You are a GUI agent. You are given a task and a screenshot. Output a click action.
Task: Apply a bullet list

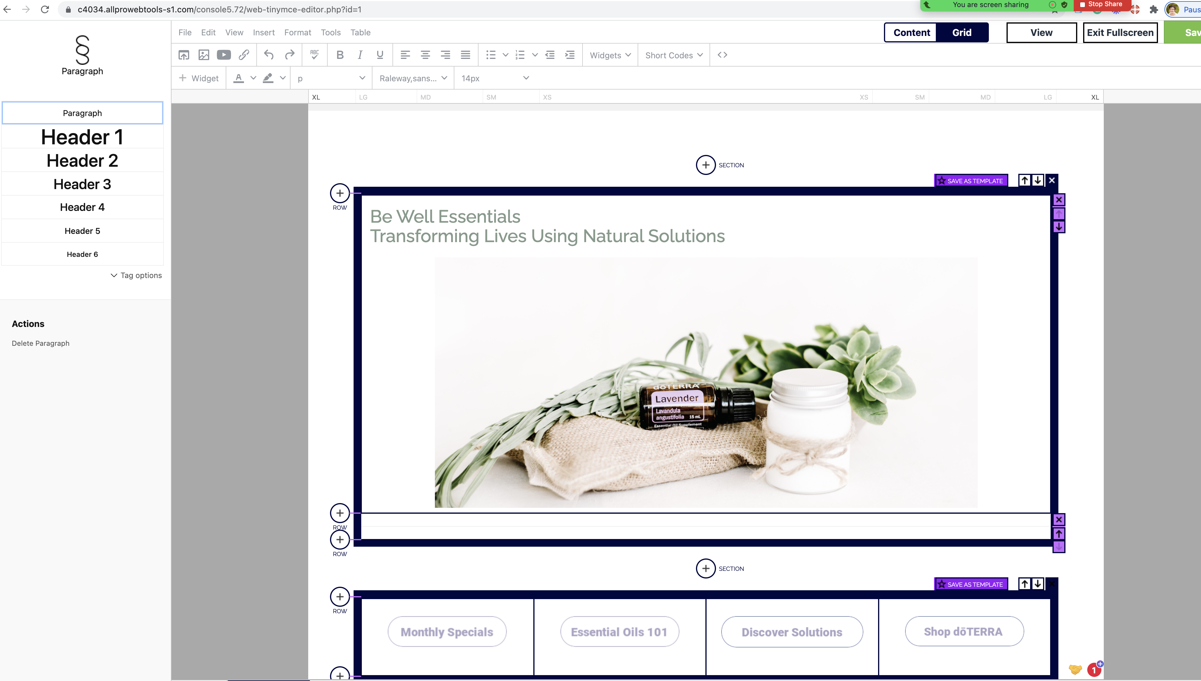491,55
